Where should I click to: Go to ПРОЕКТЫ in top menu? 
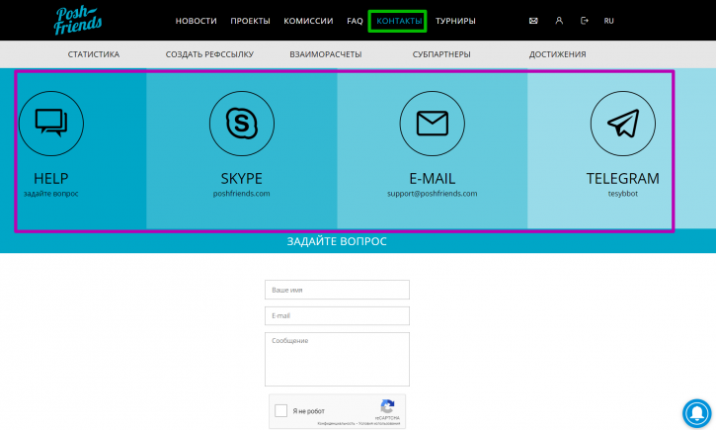250,21
